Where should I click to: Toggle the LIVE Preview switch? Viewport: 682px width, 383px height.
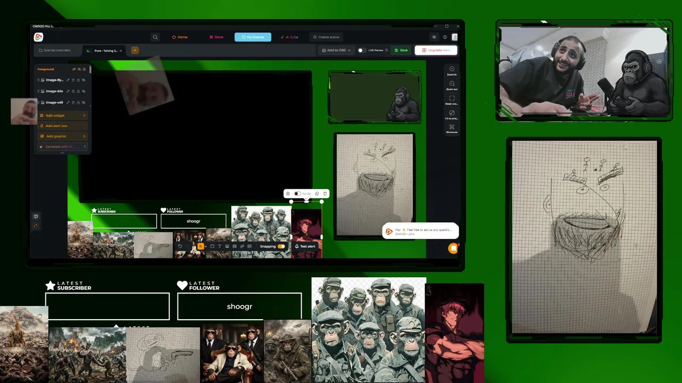click(362, 50)
